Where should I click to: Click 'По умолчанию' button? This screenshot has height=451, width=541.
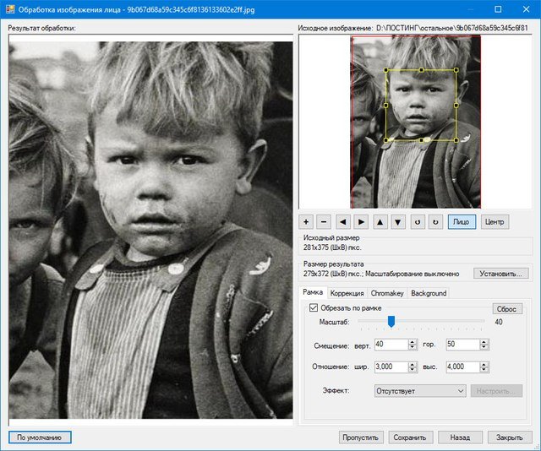40,437
